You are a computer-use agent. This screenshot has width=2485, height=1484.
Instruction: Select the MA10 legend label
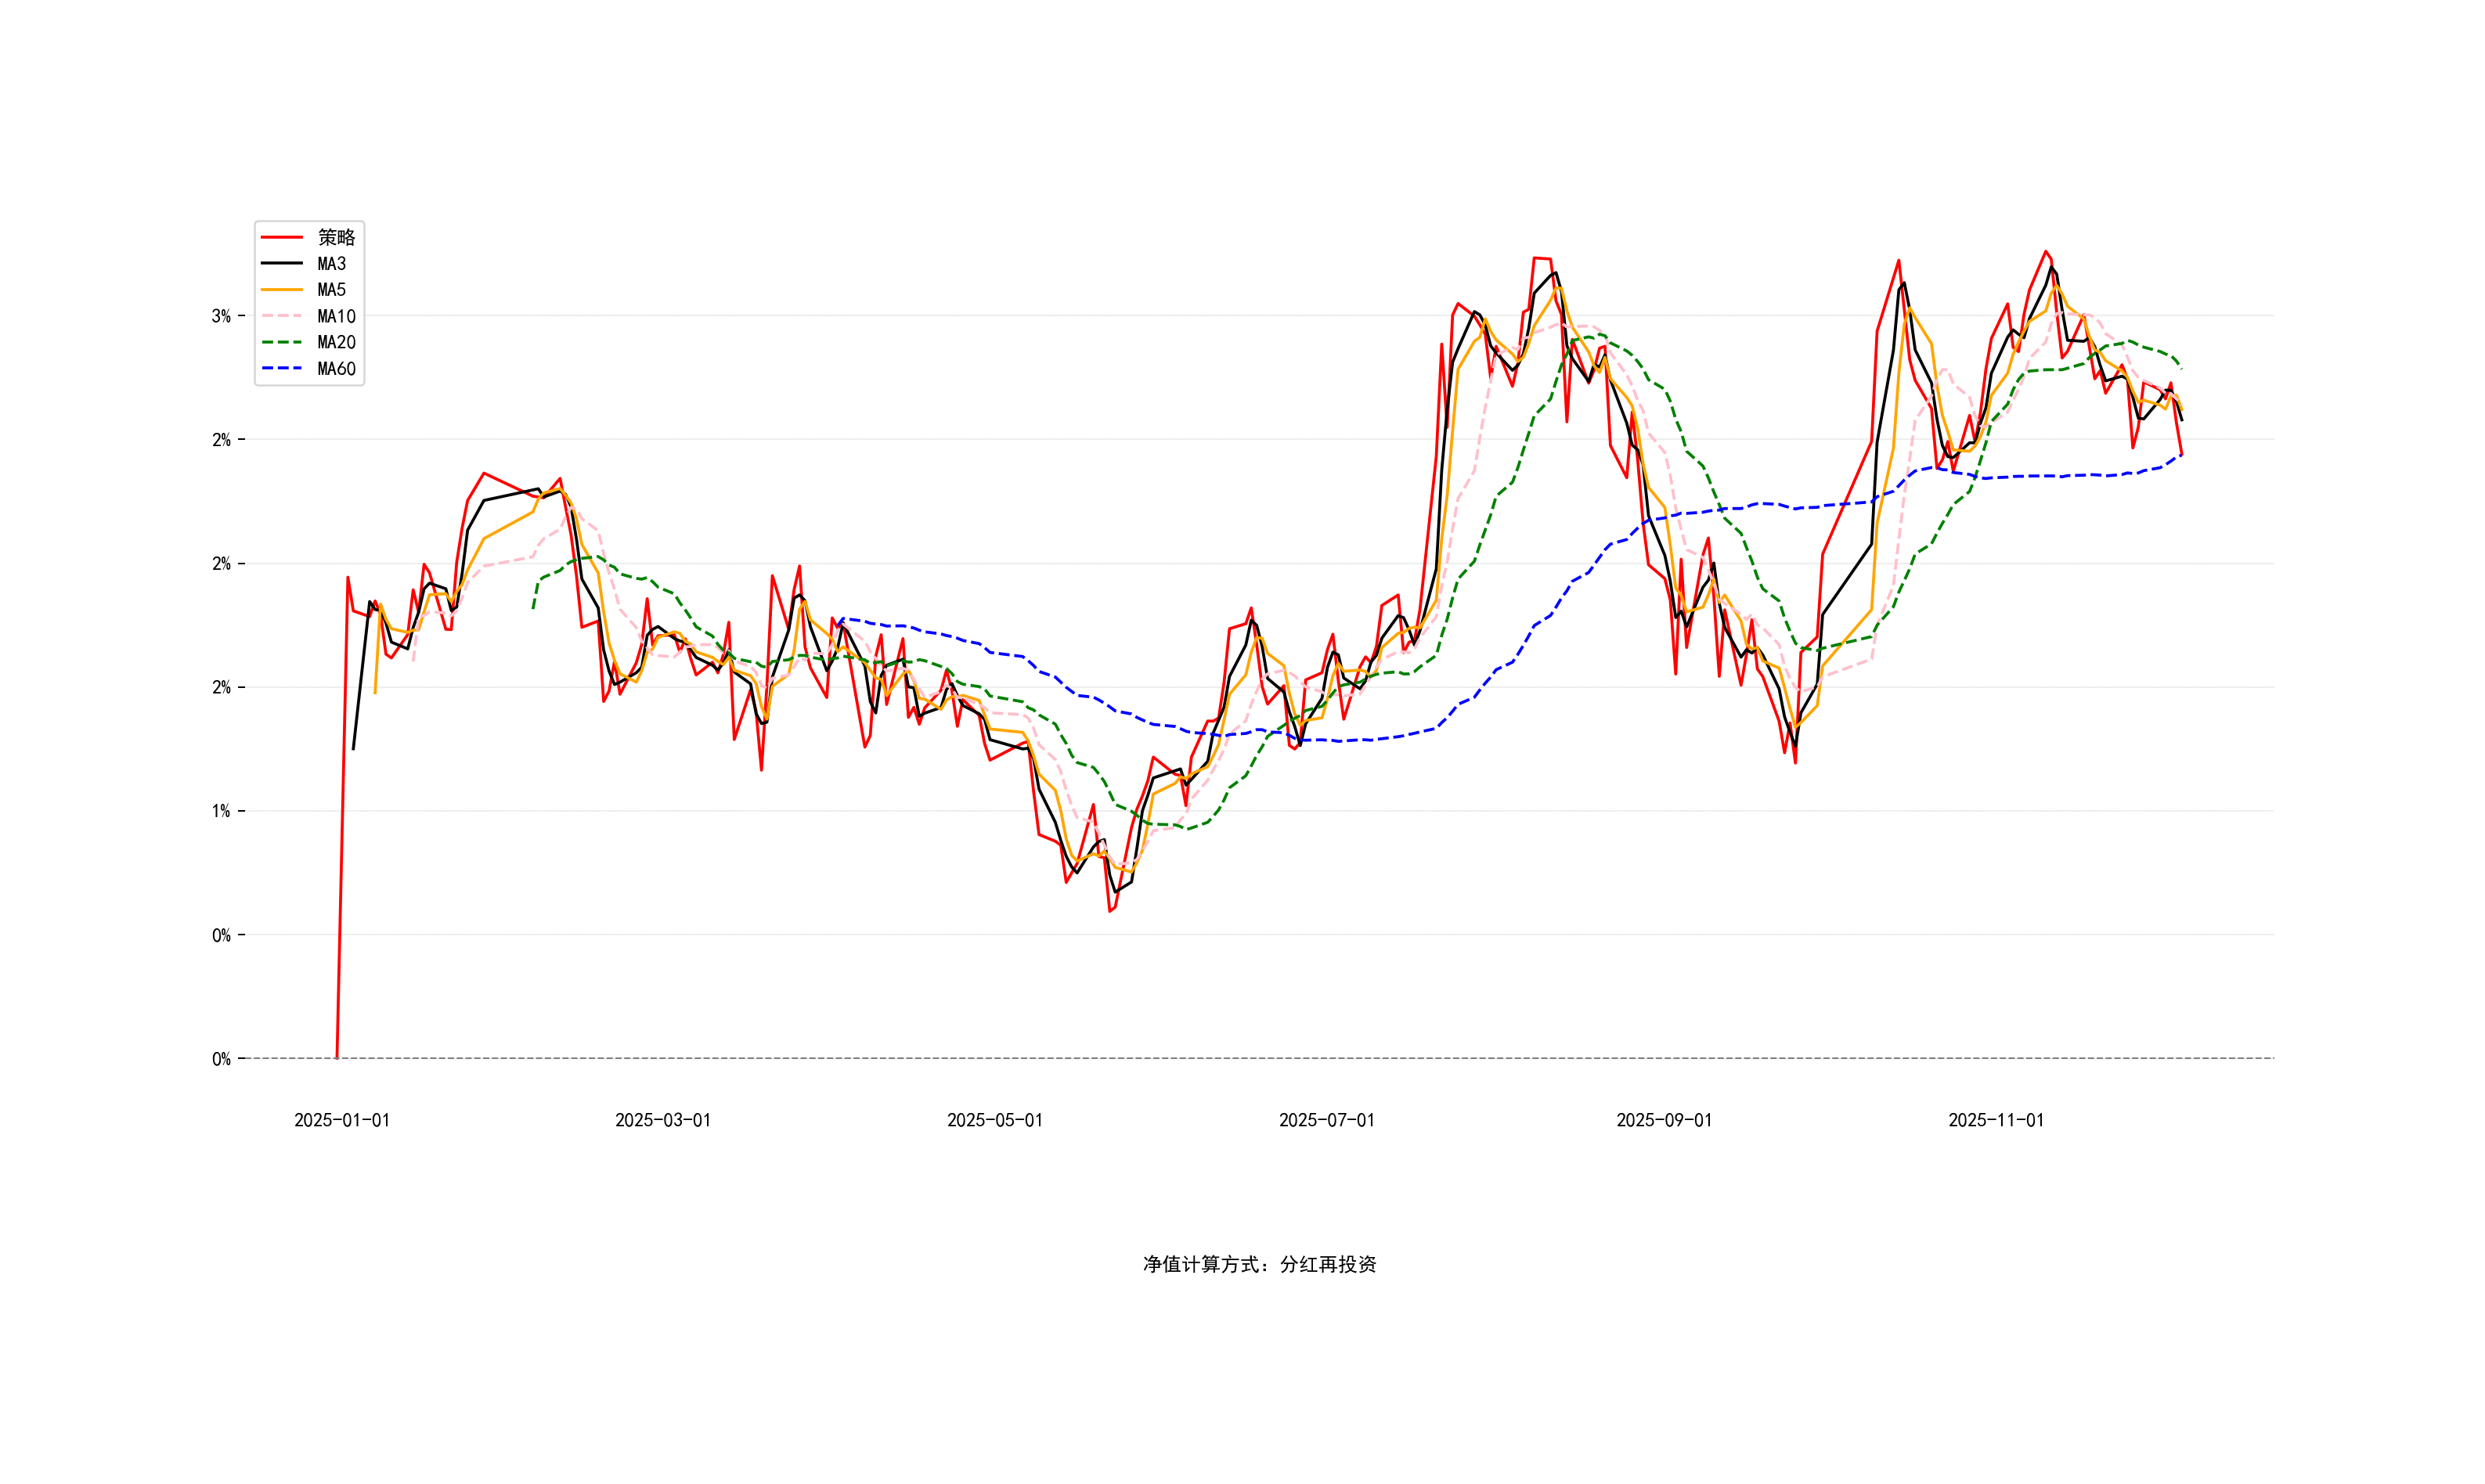tap(336, 316)
